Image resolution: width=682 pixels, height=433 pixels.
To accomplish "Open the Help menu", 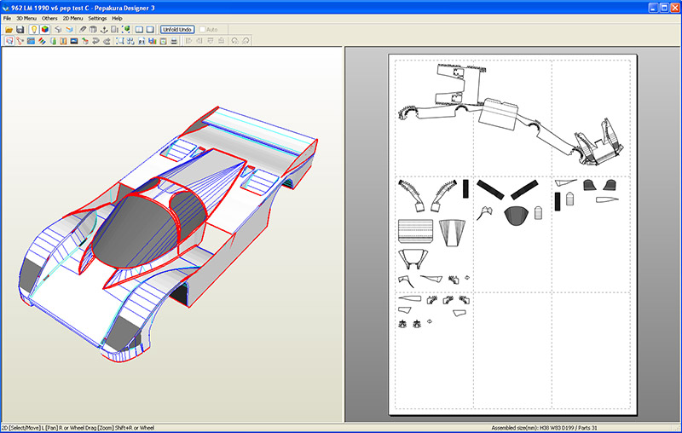I will point(117,18).
